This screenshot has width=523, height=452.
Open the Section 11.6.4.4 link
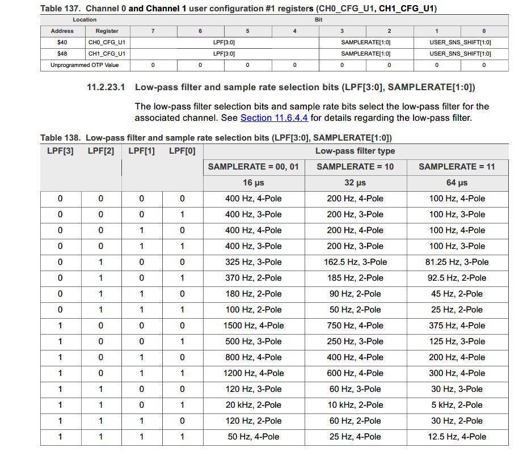coord(274,118)
